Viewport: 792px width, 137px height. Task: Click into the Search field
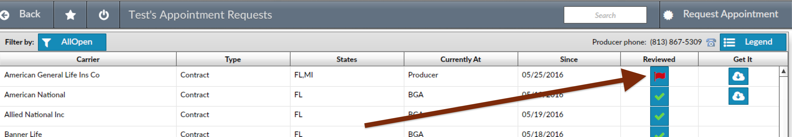click(x=605, y=15)
